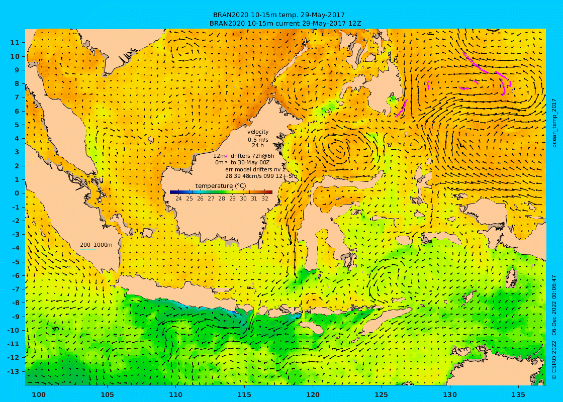Click latitude axis label "-4"
Viewport: 563px width, 402px height.
[16, 248]
